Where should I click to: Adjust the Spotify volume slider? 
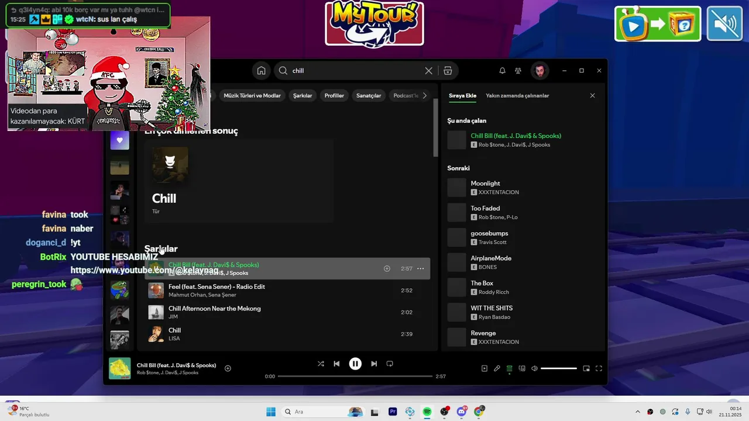[559, 368]
